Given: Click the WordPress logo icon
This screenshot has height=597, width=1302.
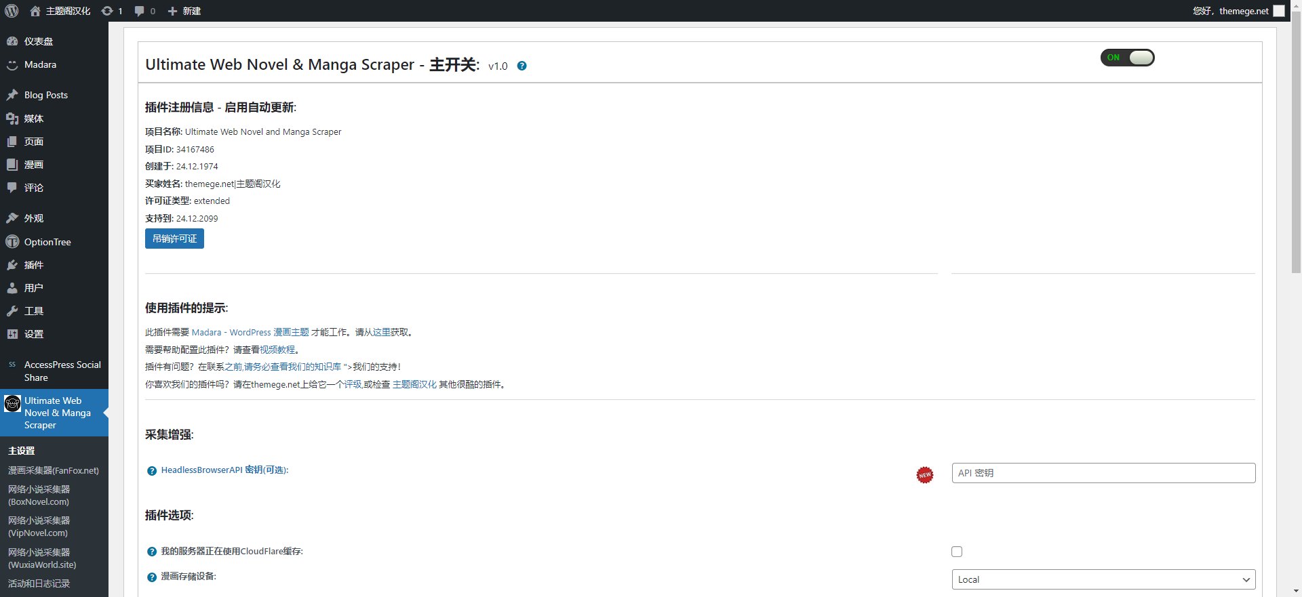Looking at the screenshot, I should [x=12, y=11].
